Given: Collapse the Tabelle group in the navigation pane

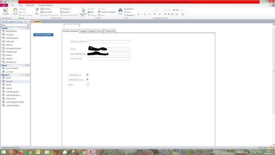Looking at the screenshot, I should [x=27, y=28].
